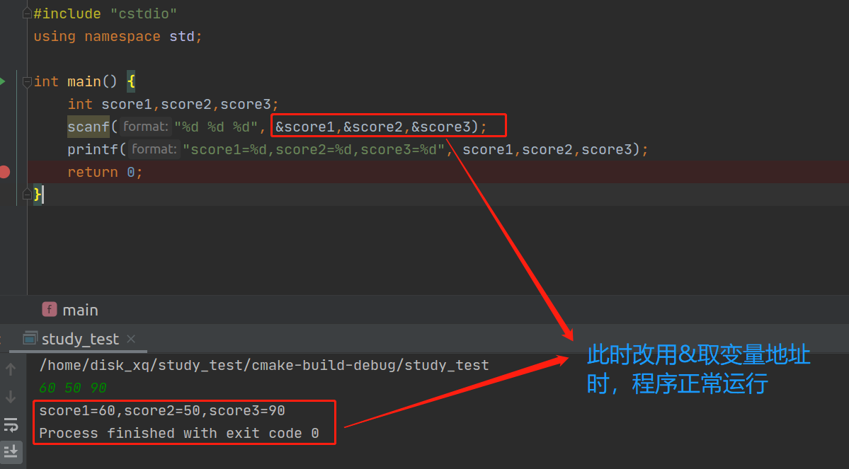This screenshot has width=849, height=469.
Task: Click the "cstdio" include string
Action: (144, 13)
